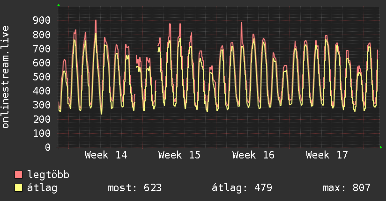
Task: Click the pink legtöbb legend swatch
Action: pyautogui.click(x=18, y=174)
